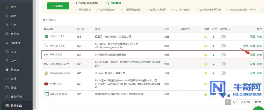Click the 监控 monitor icon in sidebar
This screenshot has width=265, height=110.
click(x=7, y=52)
